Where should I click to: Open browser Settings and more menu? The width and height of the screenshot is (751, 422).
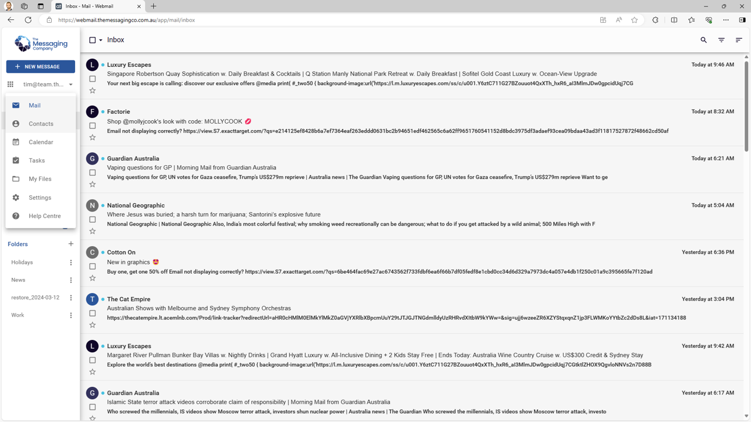(x=726, y=20)
